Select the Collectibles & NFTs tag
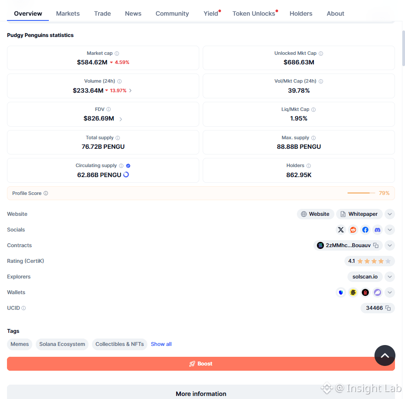This screenshot has height=399, width=405. (x=119, y=344)
